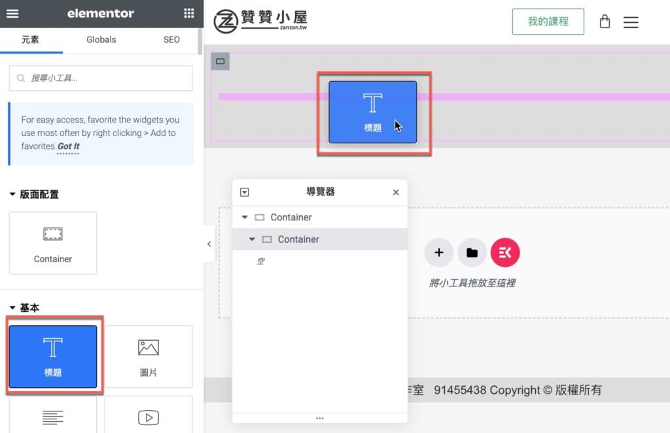The width and height of the screenshot is (670, 433).
Task: Collapse the top-level Container in navigator
Action: 245,217
